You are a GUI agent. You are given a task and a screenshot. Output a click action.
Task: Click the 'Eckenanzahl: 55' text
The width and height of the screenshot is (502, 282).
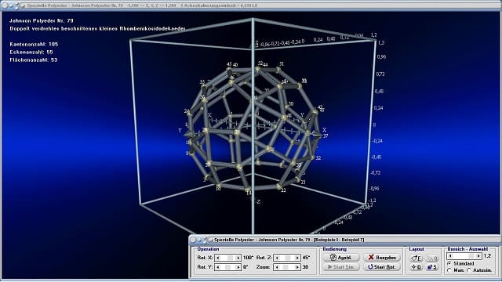point(31,52)
